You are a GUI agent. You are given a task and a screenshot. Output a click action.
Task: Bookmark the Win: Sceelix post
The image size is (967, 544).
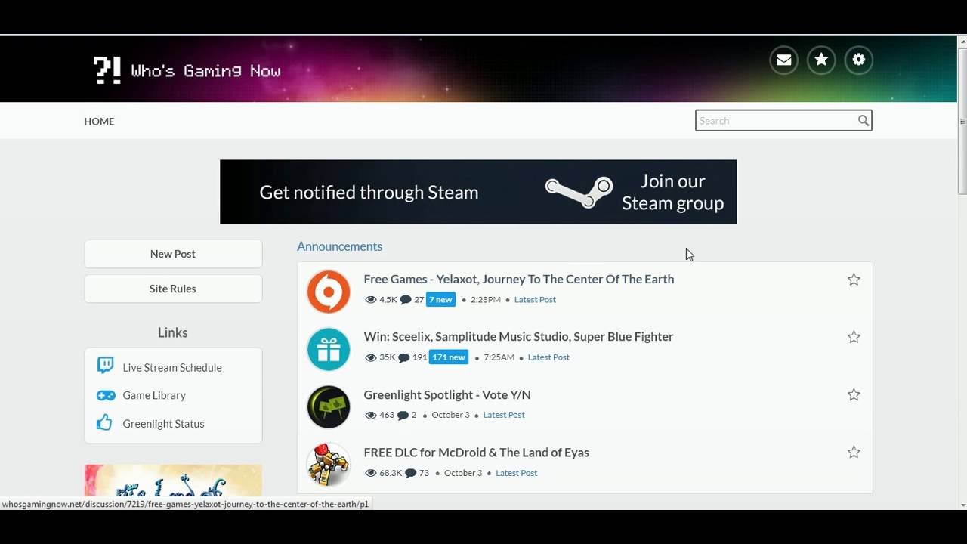point(854,337)
